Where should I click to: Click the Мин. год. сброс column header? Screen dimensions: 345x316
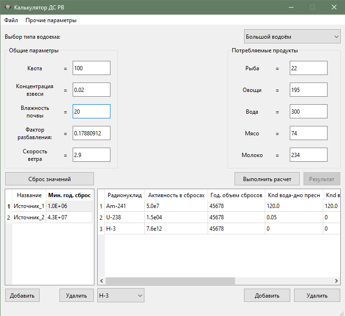pyautogui.click(x=69, y=195)
